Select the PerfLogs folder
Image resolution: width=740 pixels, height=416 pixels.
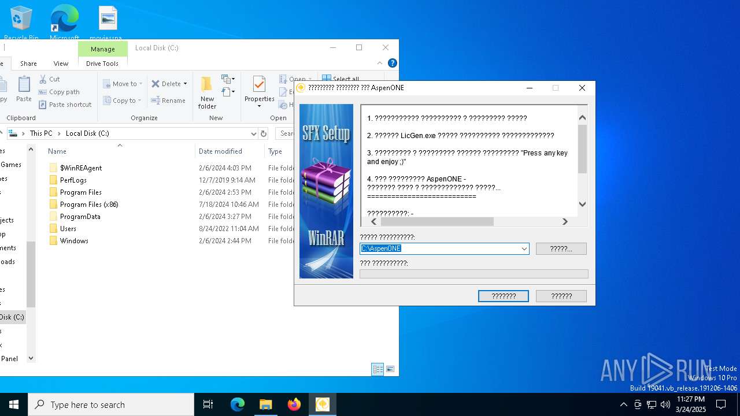[x=73, y=180]
